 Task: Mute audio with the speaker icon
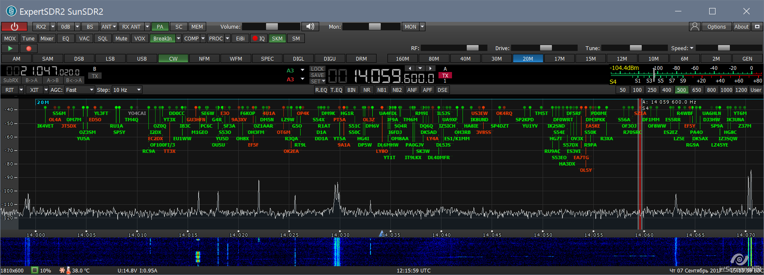[x=310, y=27]
